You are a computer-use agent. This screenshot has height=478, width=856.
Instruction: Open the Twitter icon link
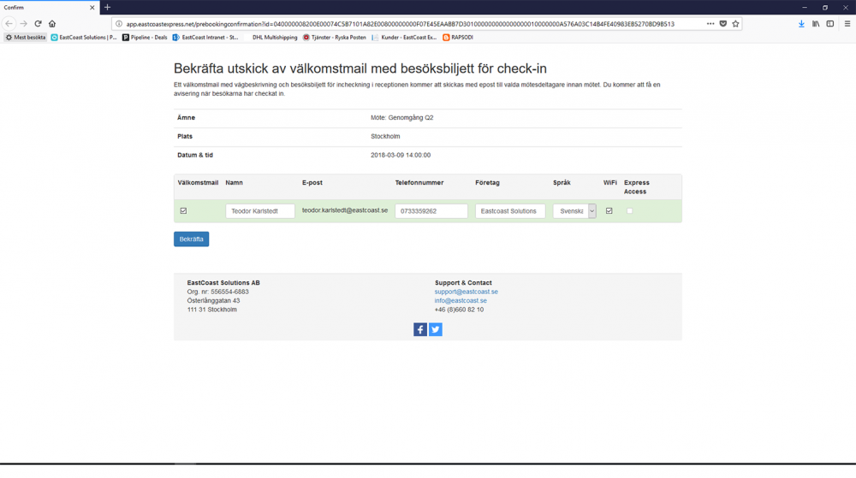(x=436, y=329)
